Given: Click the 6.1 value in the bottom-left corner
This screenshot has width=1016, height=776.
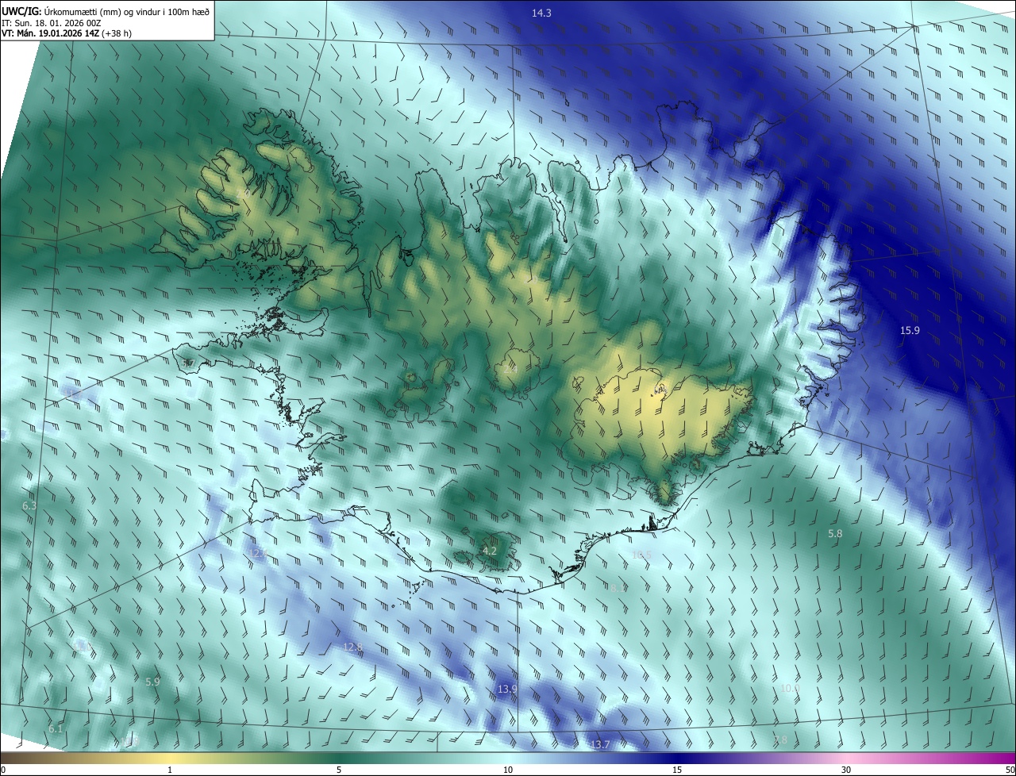Looking at the screenshot, I should (55, 728).
